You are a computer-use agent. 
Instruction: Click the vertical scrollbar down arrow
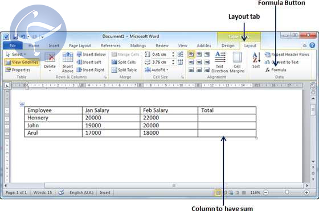[x=313, y=162]
